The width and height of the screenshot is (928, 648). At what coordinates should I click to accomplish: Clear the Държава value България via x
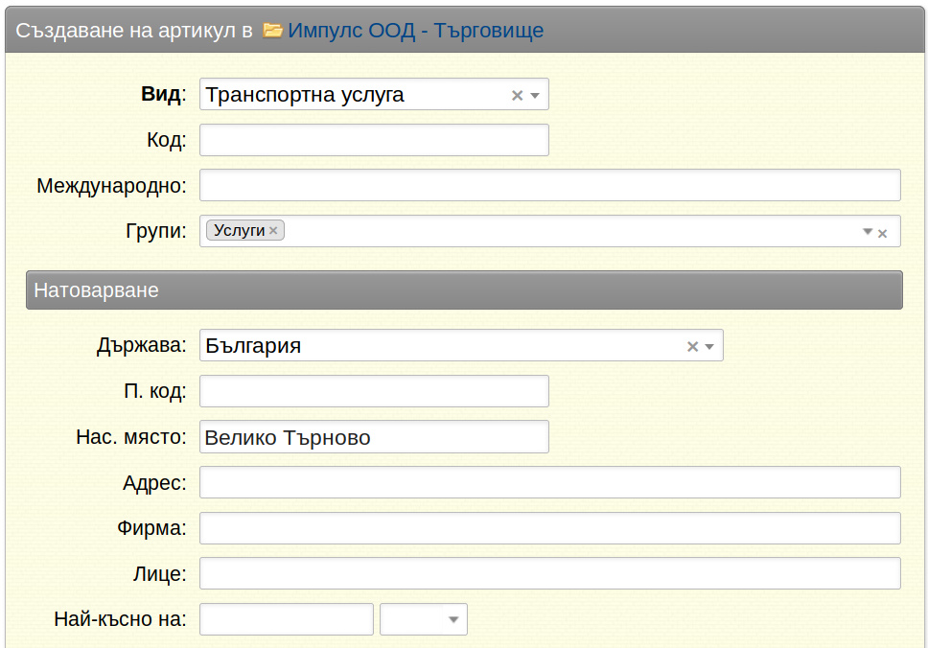click(x=692, y=347)
